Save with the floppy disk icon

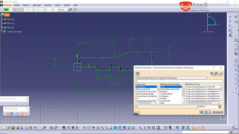pyautogui.click(x=13, y=128)
